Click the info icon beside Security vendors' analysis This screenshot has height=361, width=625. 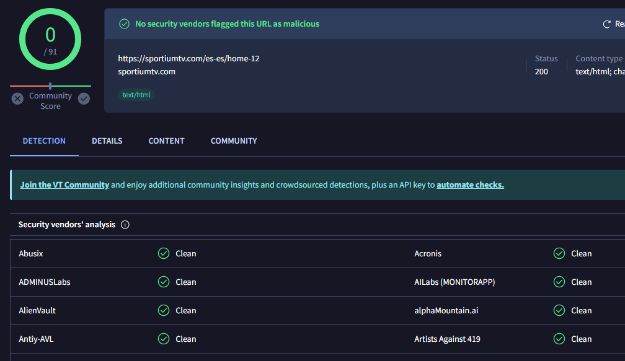point(125,225)
